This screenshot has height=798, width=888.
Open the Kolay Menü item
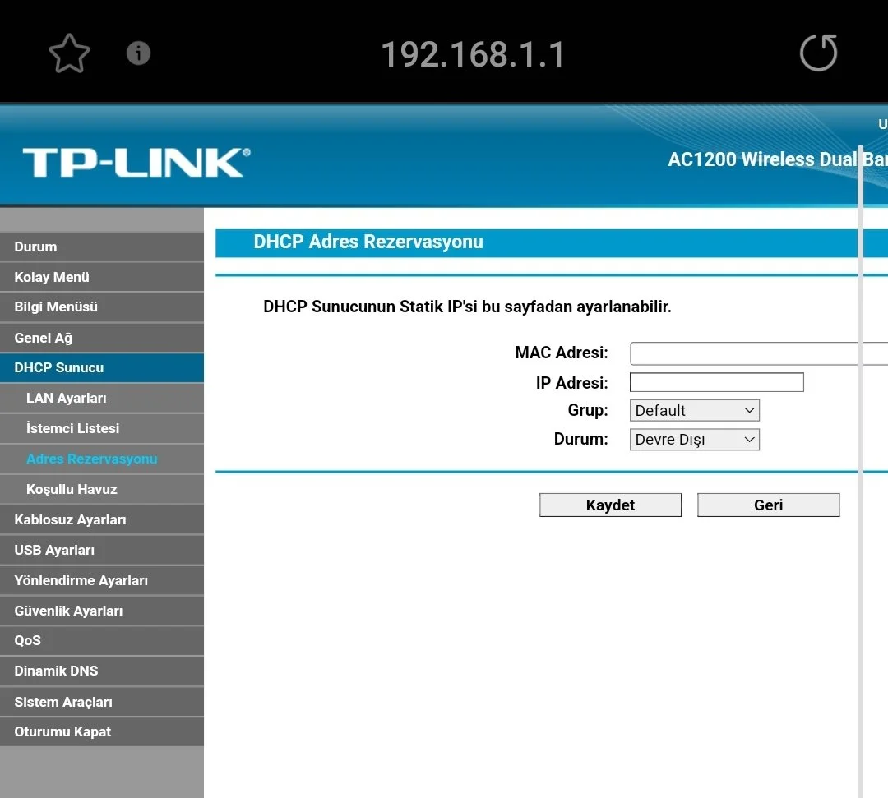[x=102, y=277]
